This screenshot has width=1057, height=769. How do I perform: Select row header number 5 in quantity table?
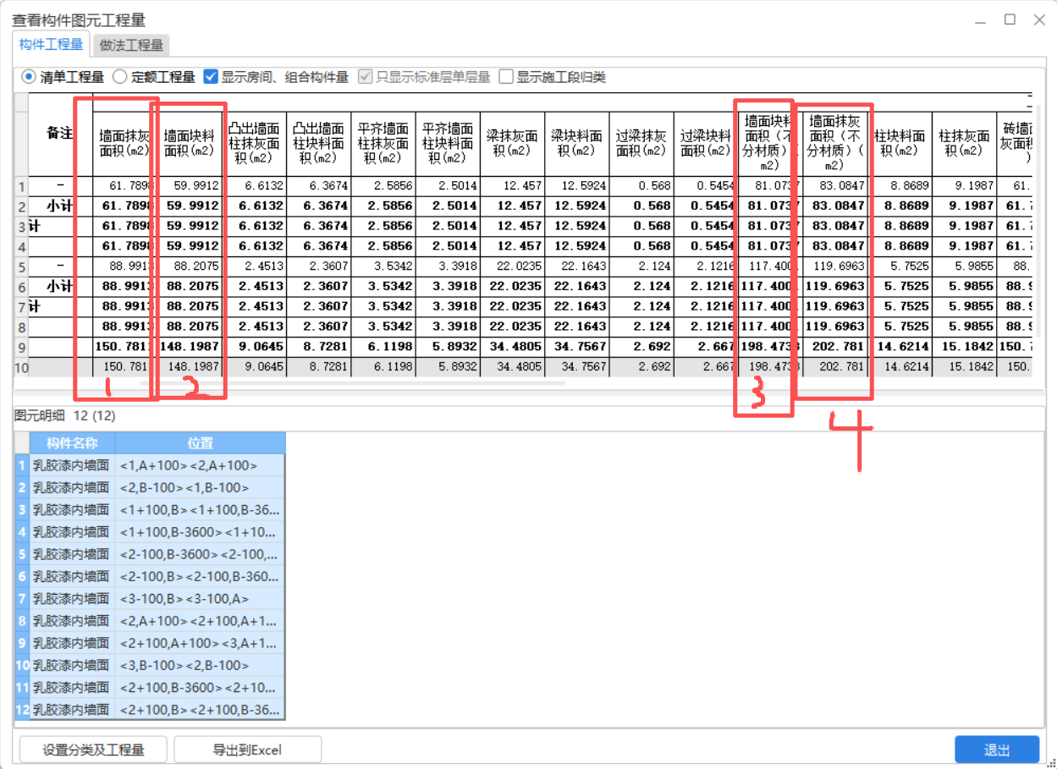[21, 266]
